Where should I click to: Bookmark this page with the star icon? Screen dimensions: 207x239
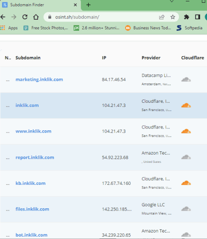(x=173, y=17)
